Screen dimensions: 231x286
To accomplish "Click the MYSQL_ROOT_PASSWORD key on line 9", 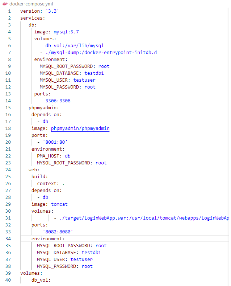I will [66, 66].
